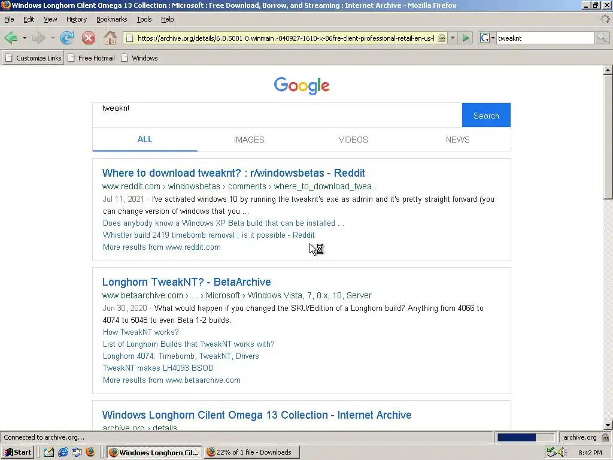Select the 'Windows Longhorn Cil...' taskbar button
The height and width of the screenshot is (460, 613).
pyautogui.click(x=154, y=452)
